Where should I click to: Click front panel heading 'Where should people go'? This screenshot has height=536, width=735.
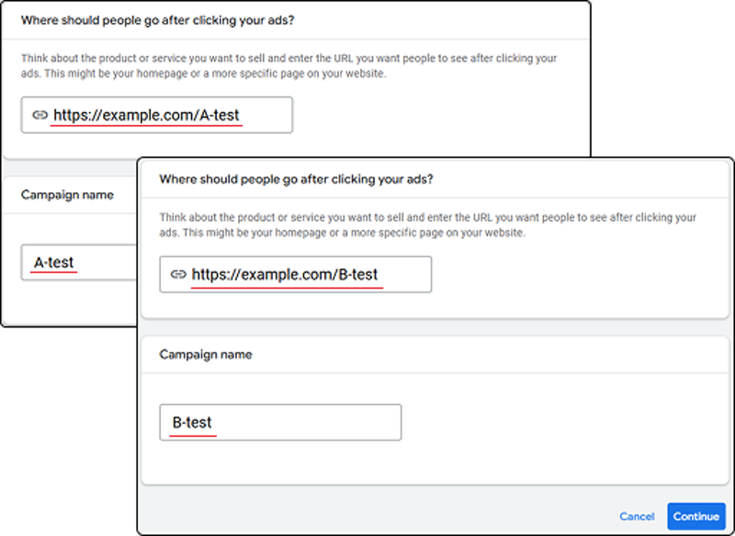pyautogui.click(x=296, y=179)
